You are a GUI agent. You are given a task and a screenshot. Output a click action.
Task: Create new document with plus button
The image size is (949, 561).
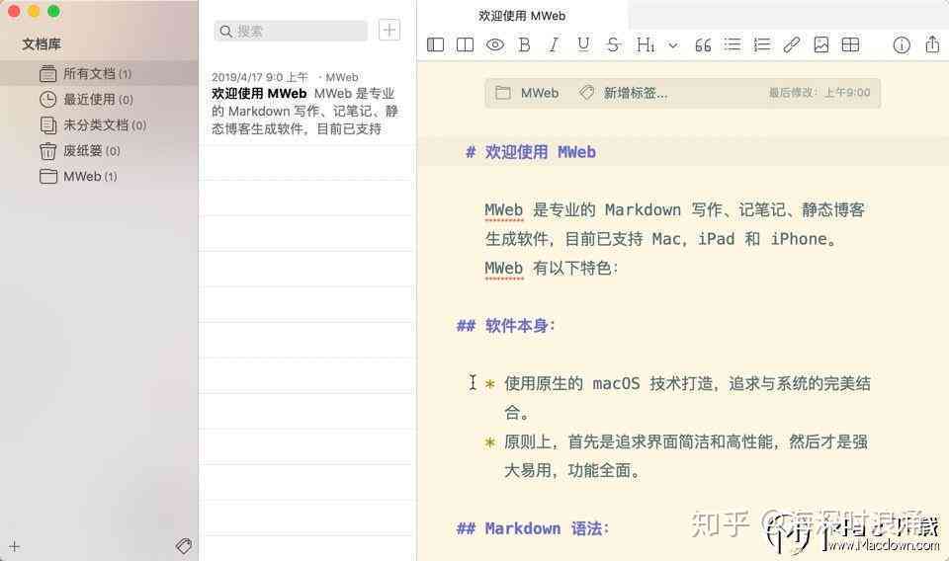click(389, 31)
